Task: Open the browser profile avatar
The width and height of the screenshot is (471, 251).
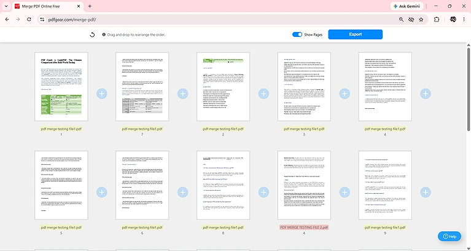Action: coord(453,19)
